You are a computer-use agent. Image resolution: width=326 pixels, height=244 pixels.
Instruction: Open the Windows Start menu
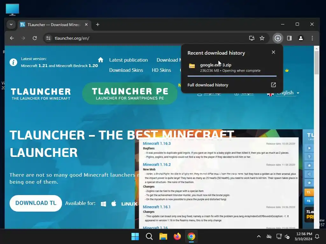135,236
